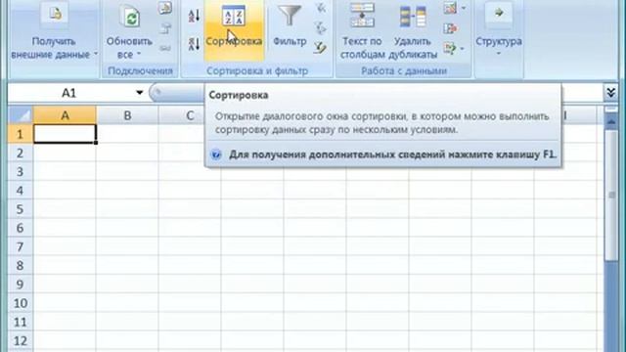The height and width of the screenshot is (352, 626).
Task: Click the vertical scrollbar thumb
Action: point(611,196)
